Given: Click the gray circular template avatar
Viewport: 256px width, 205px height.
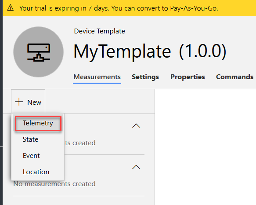Looking at the screenshot, I should pos(39,52).
